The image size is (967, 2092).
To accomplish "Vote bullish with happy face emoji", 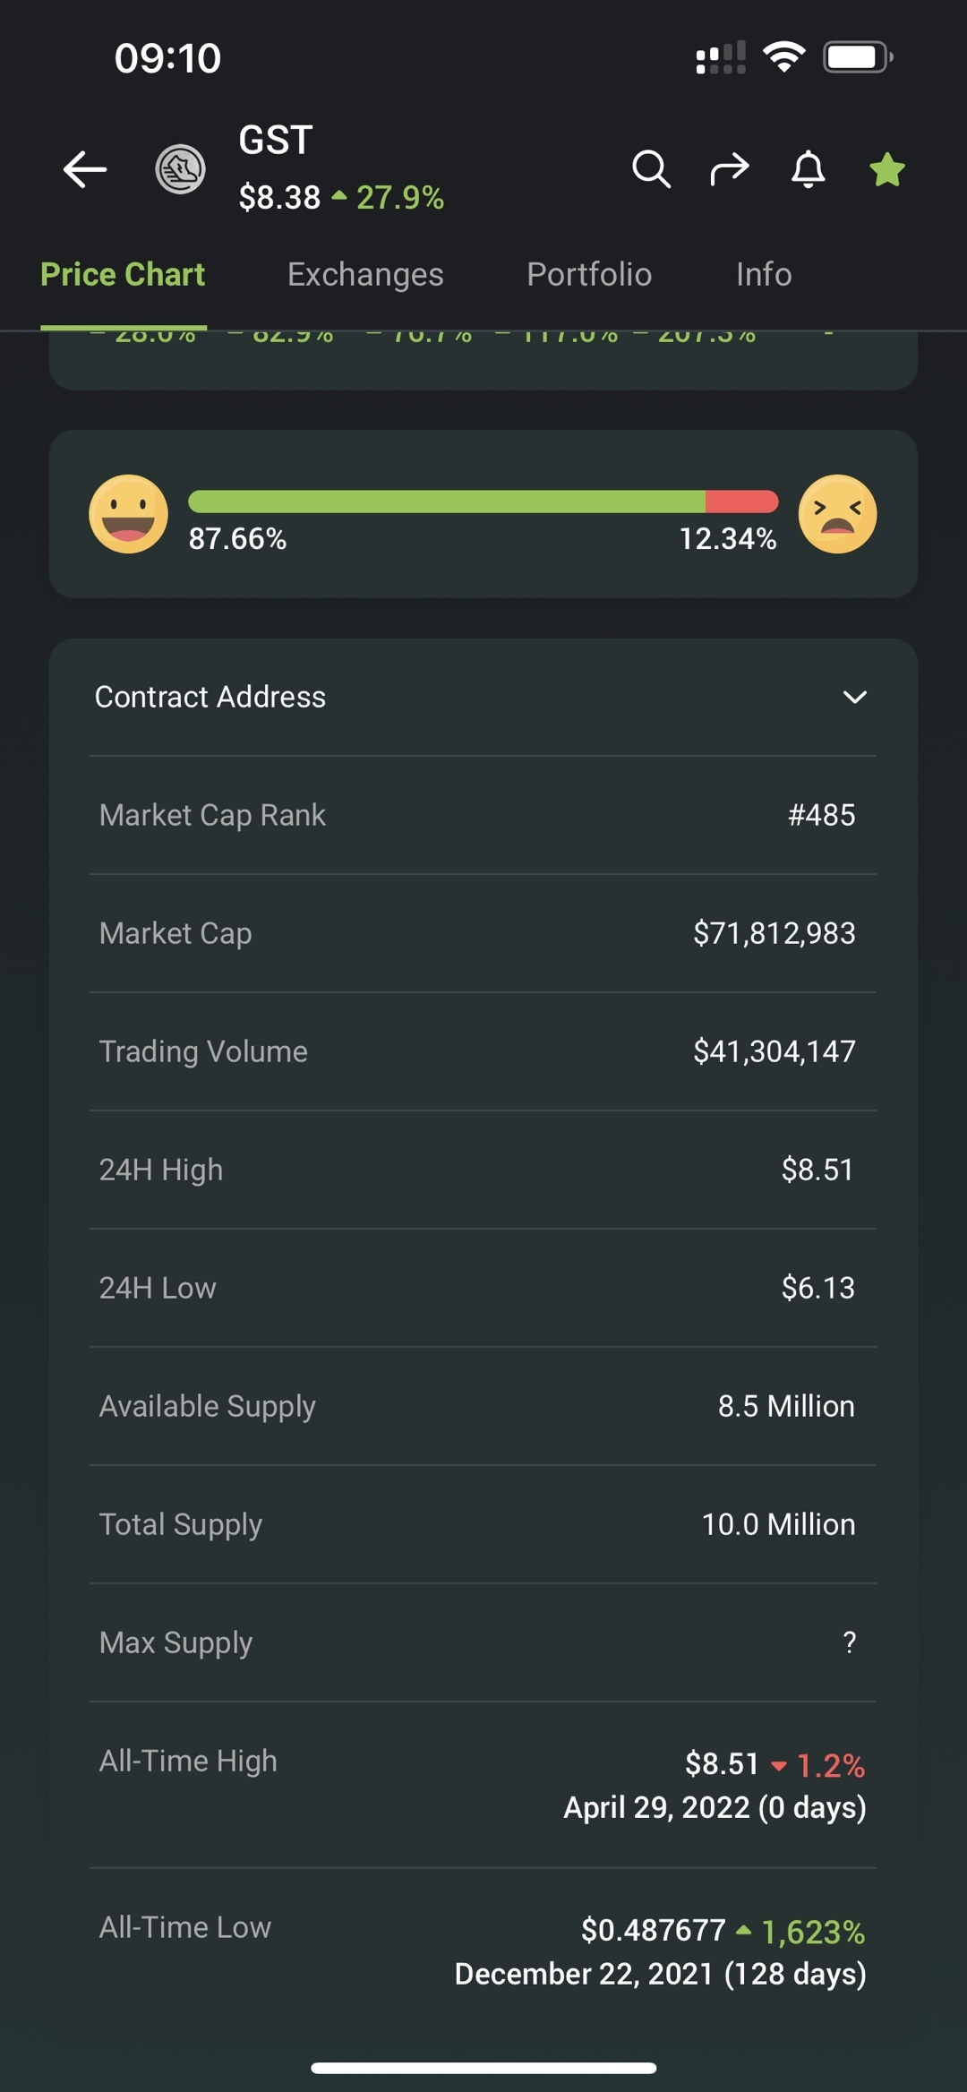I will [128, 514].
